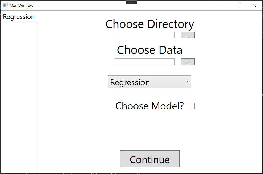Open the browse button for Choose Directory
This screenshot has width=263, height=174.
coord(188,35)
